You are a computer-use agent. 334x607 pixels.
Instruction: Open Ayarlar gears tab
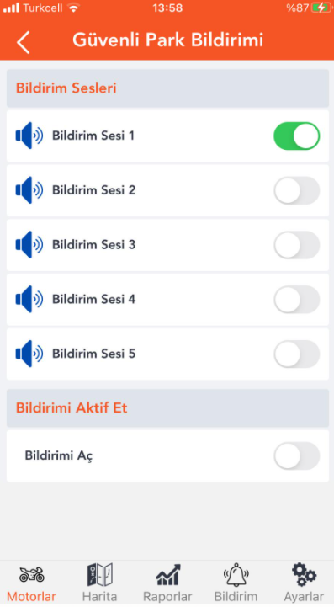[x=304, y=583]
